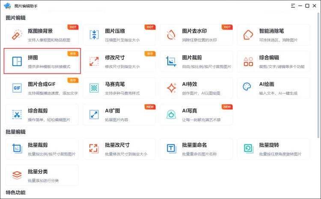Click description 支持人像抠图和物品抠图
The image size is (321, 199).
[49, 40]
